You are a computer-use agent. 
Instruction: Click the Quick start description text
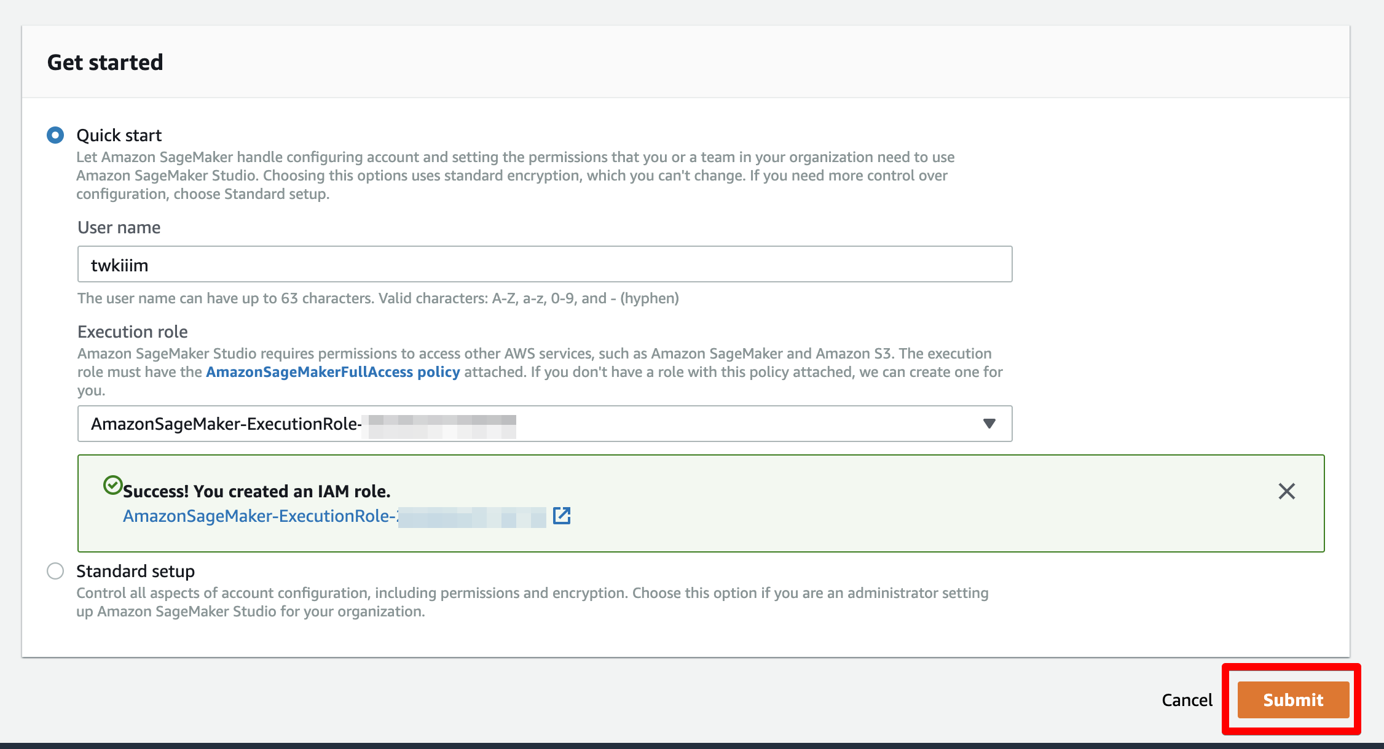point(515,176)
